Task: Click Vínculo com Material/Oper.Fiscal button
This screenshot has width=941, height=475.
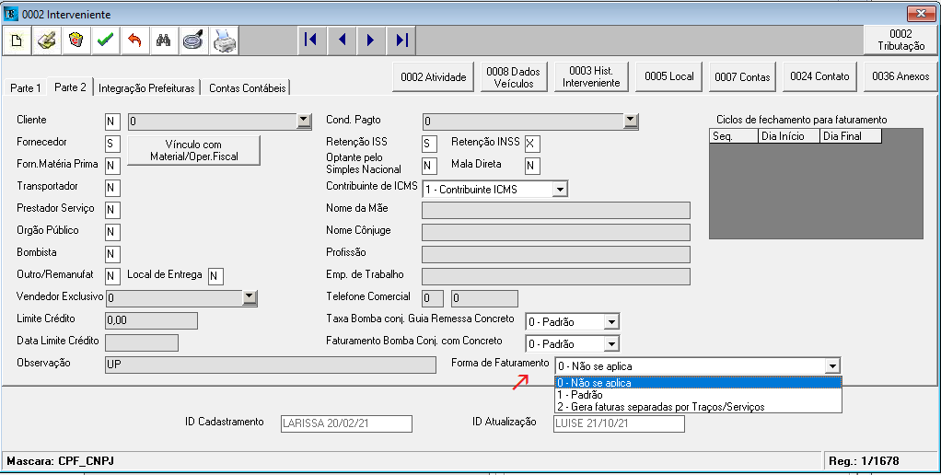Action: coord(194,151)
